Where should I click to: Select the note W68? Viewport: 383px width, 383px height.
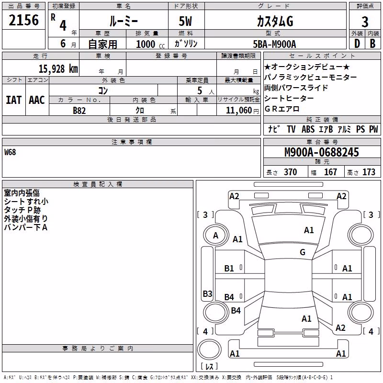pos(10,152)
